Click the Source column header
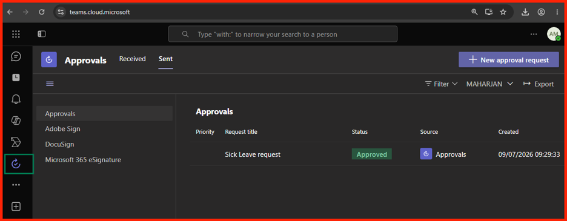The image size is (567, 221). coord(429,132)
